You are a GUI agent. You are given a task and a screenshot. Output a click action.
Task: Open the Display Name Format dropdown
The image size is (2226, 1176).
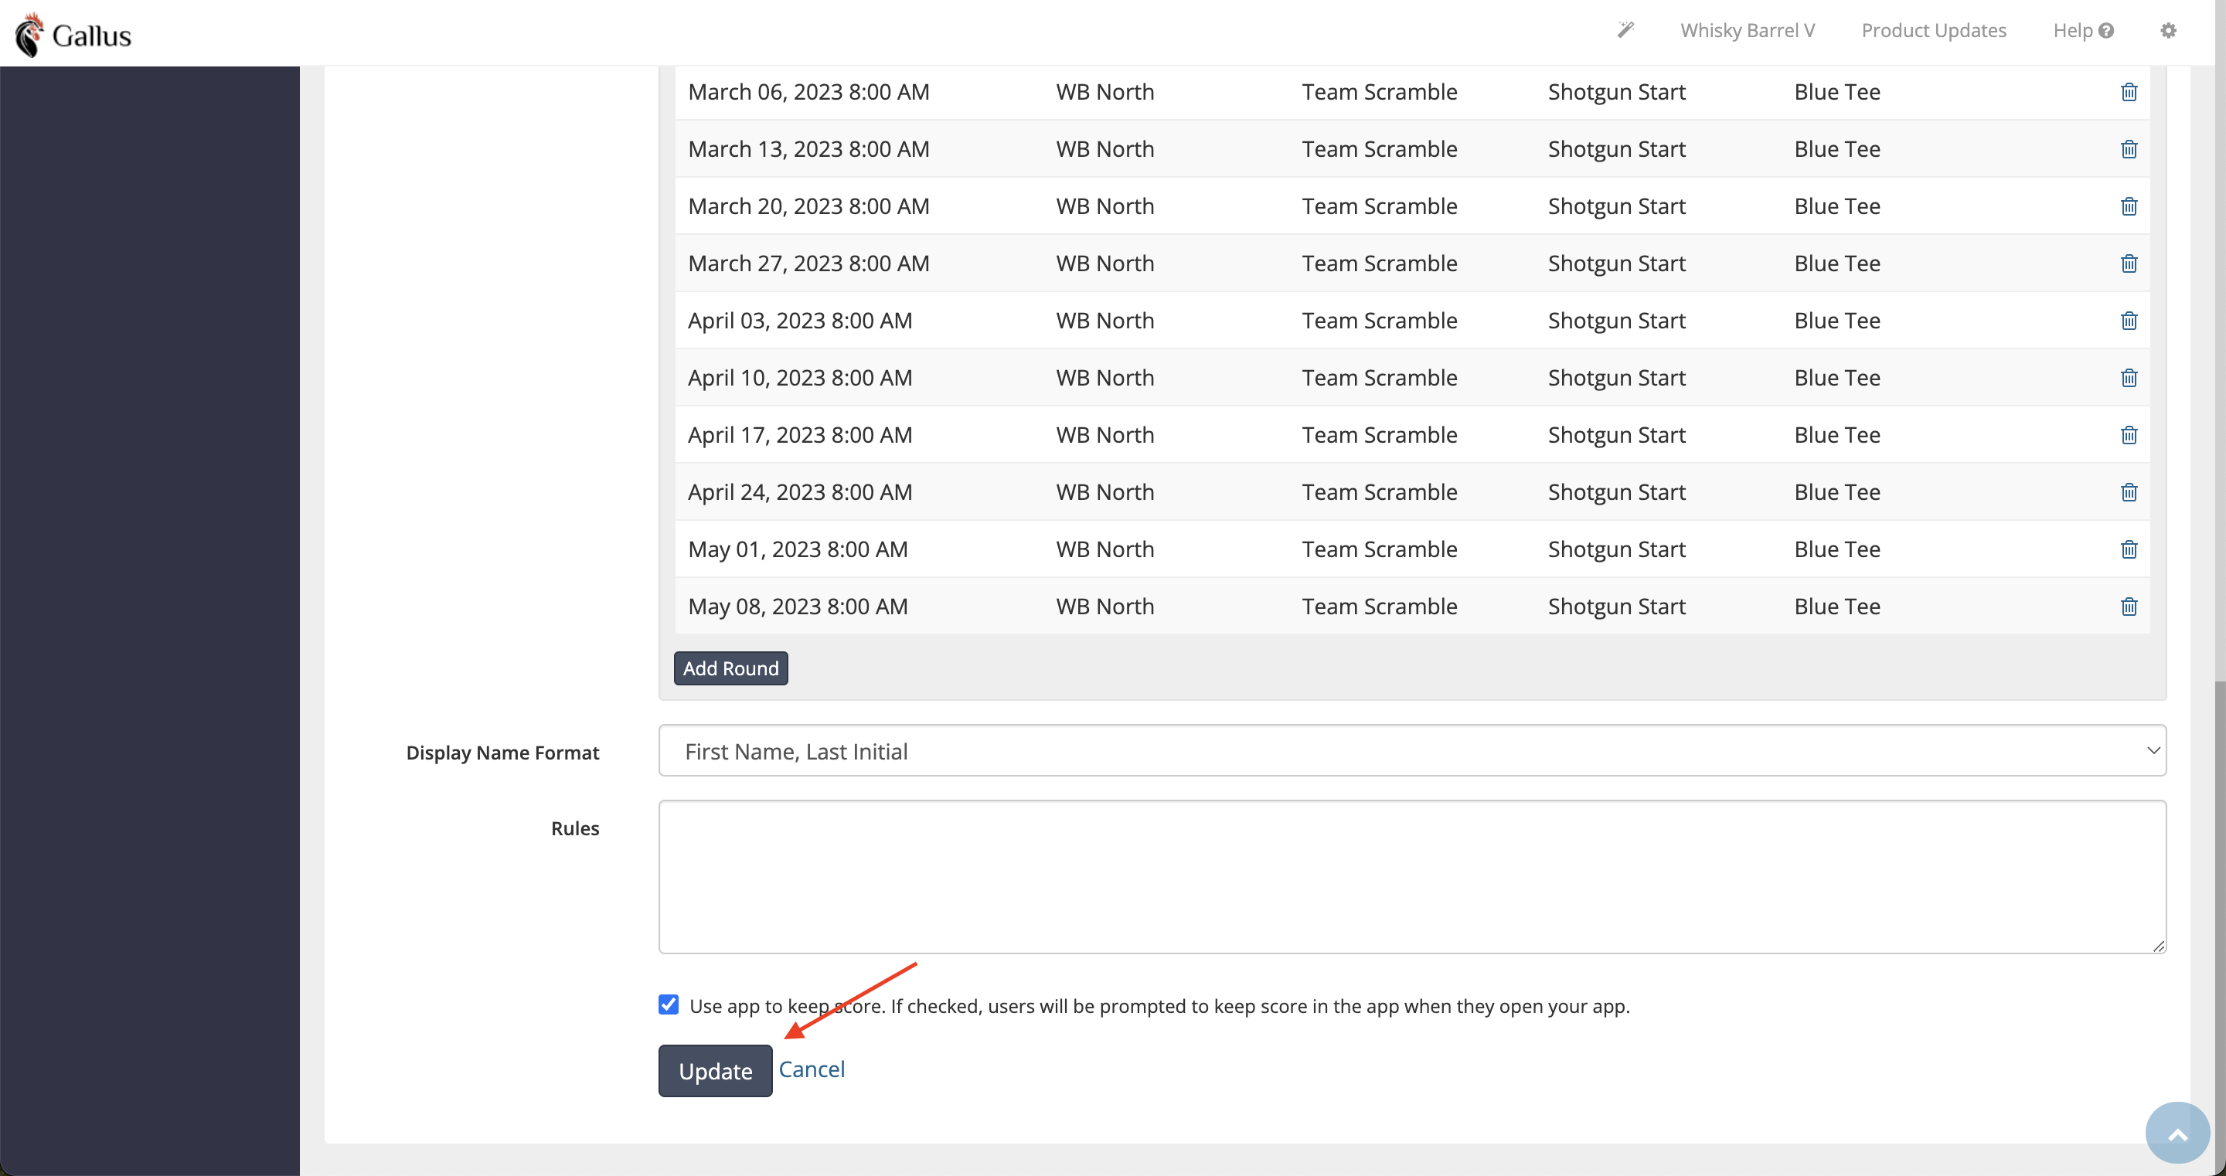click(x=1412, y=750)
